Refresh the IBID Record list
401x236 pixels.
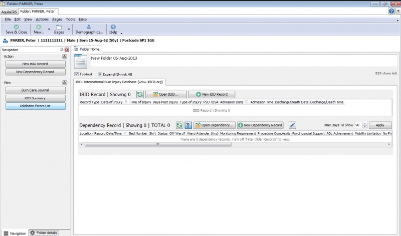point(140,94)
